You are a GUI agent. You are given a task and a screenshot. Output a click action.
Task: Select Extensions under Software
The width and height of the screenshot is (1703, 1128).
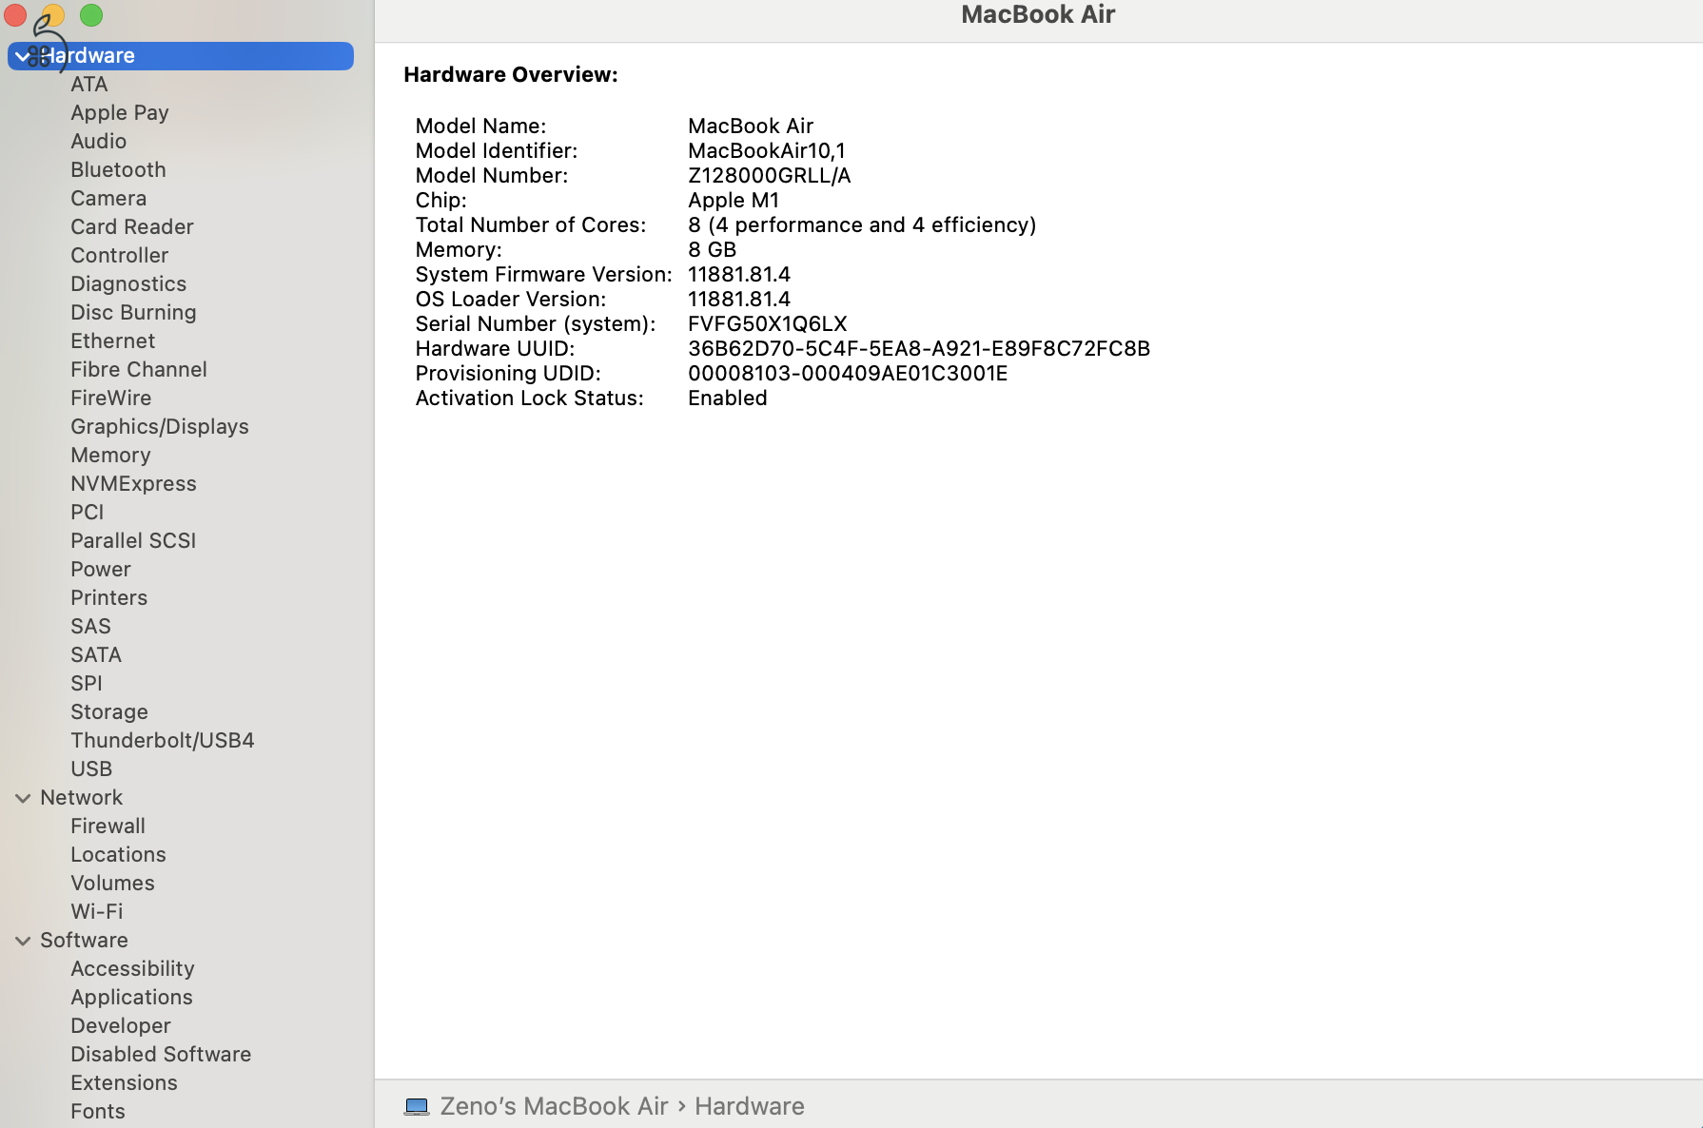124,1083
